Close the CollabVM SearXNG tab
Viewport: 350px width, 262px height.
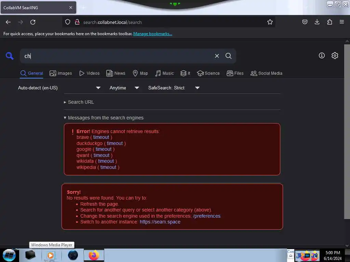(x=71, y=8)
